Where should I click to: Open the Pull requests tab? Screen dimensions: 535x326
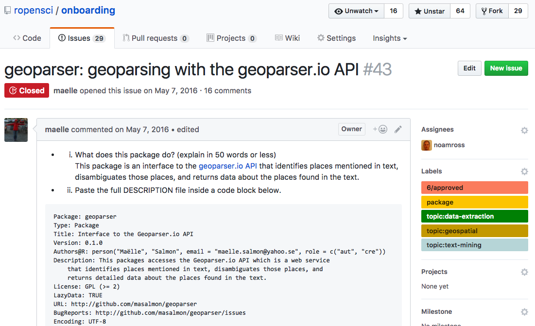coord(155,38)
